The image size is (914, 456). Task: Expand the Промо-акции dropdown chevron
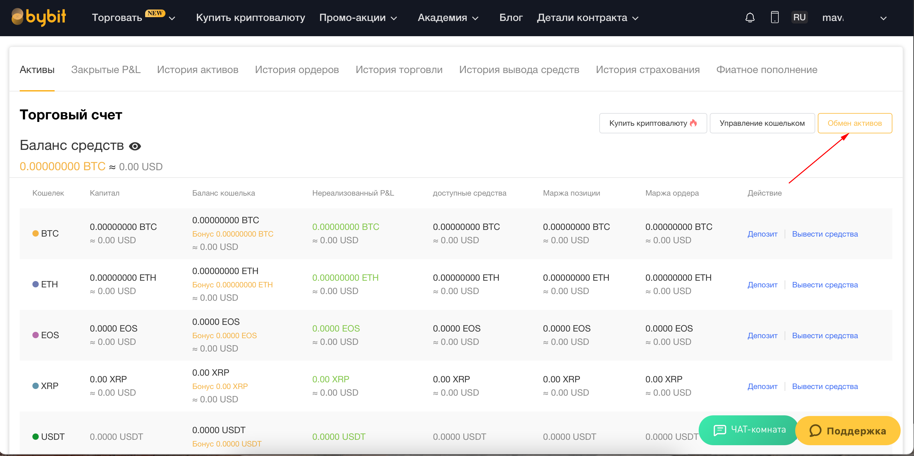394,18
